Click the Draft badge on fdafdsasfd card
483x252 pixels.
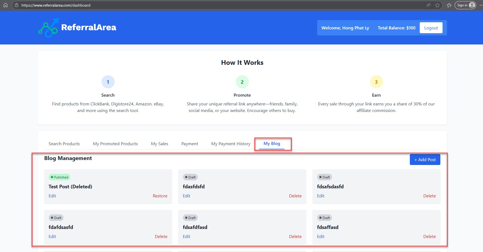56,218
